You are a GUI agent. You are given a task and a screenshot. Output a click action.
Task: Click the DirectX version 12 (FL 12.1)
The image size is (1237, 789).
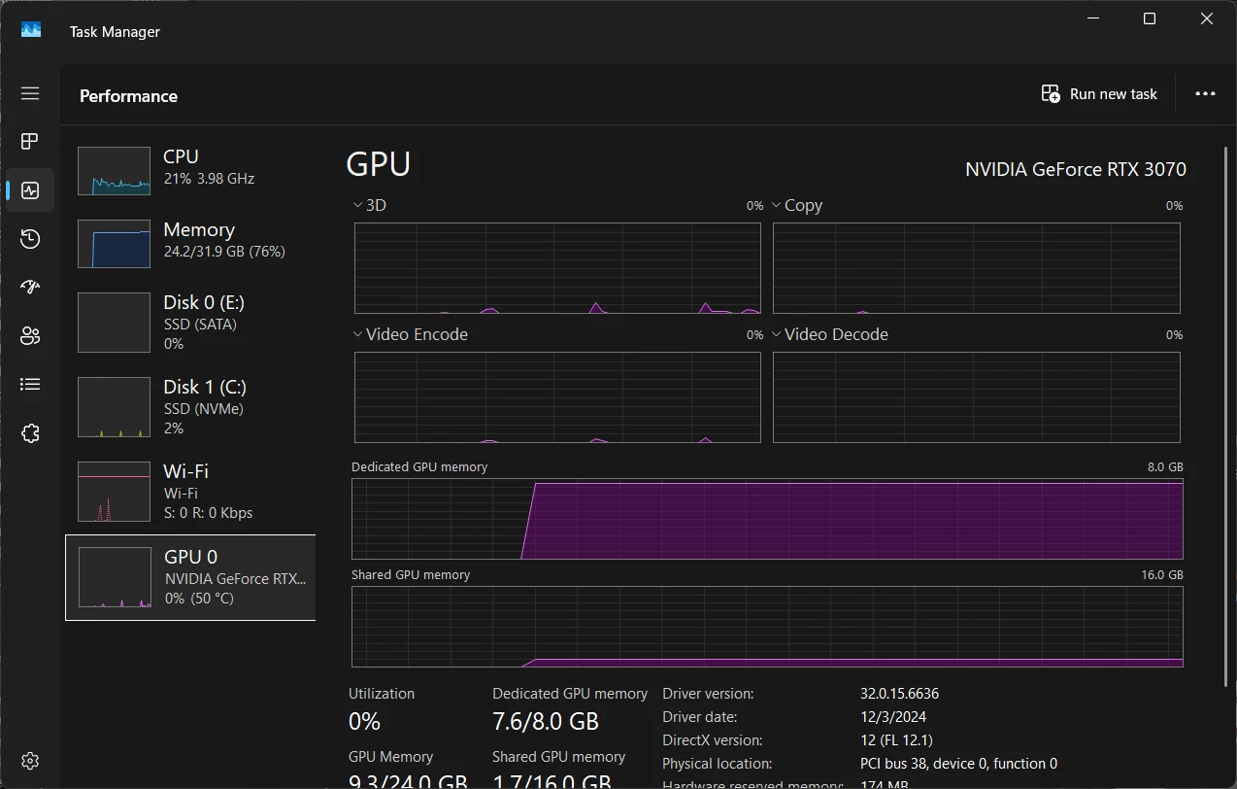pyautogui.click(x=897, y=740)
